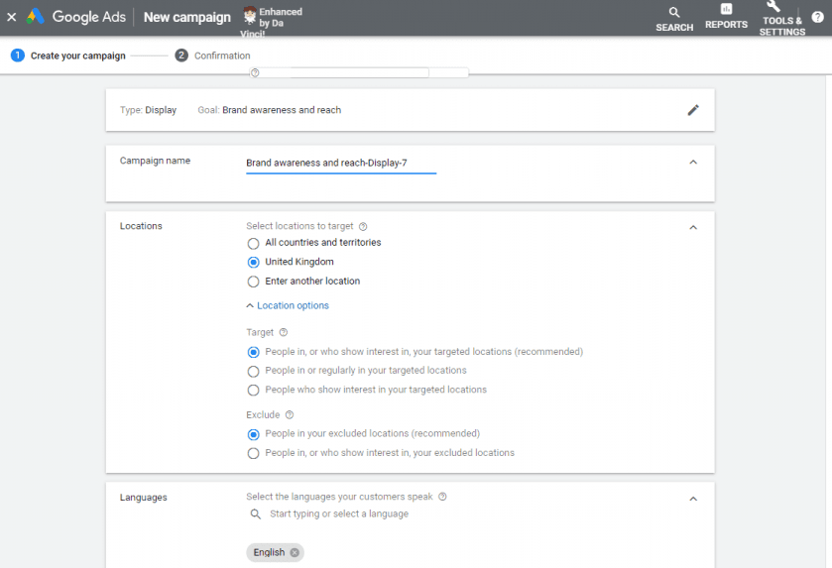Click help icon next to Target heading

[284, 333]
